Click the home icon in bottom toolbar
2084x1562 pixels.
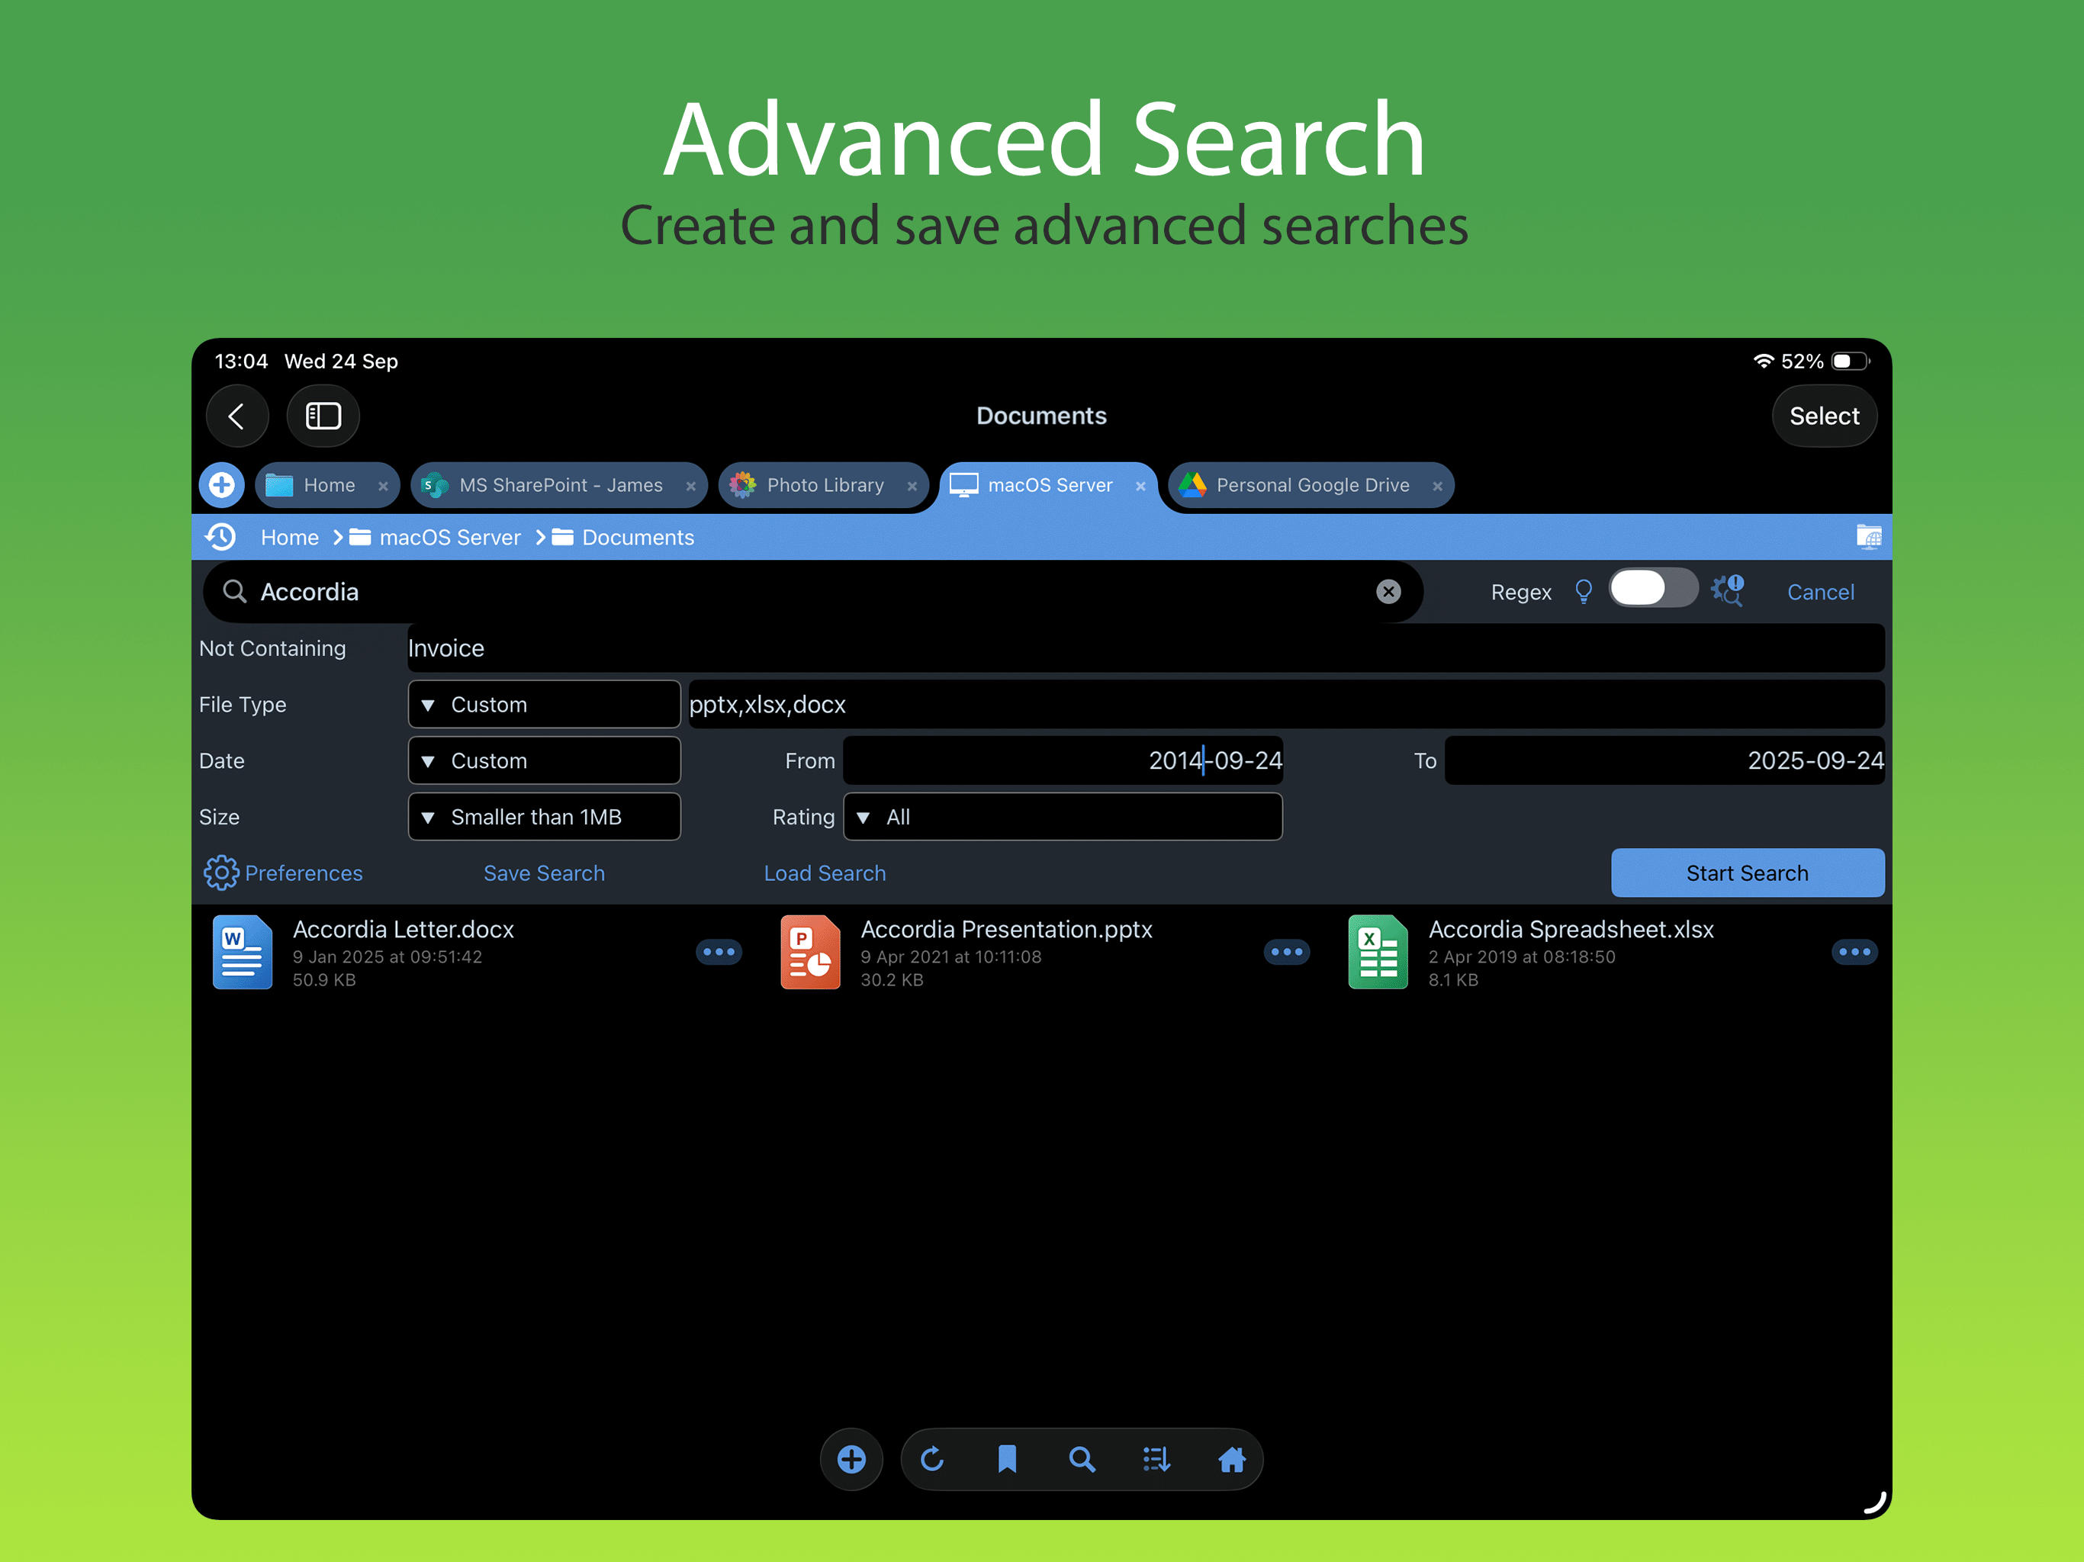pyautogui.click(x=1231, y=1459)
